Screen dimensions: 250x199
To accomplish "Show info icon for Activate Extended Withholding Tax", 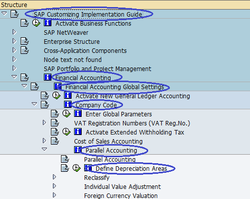I will coord(78,131).
